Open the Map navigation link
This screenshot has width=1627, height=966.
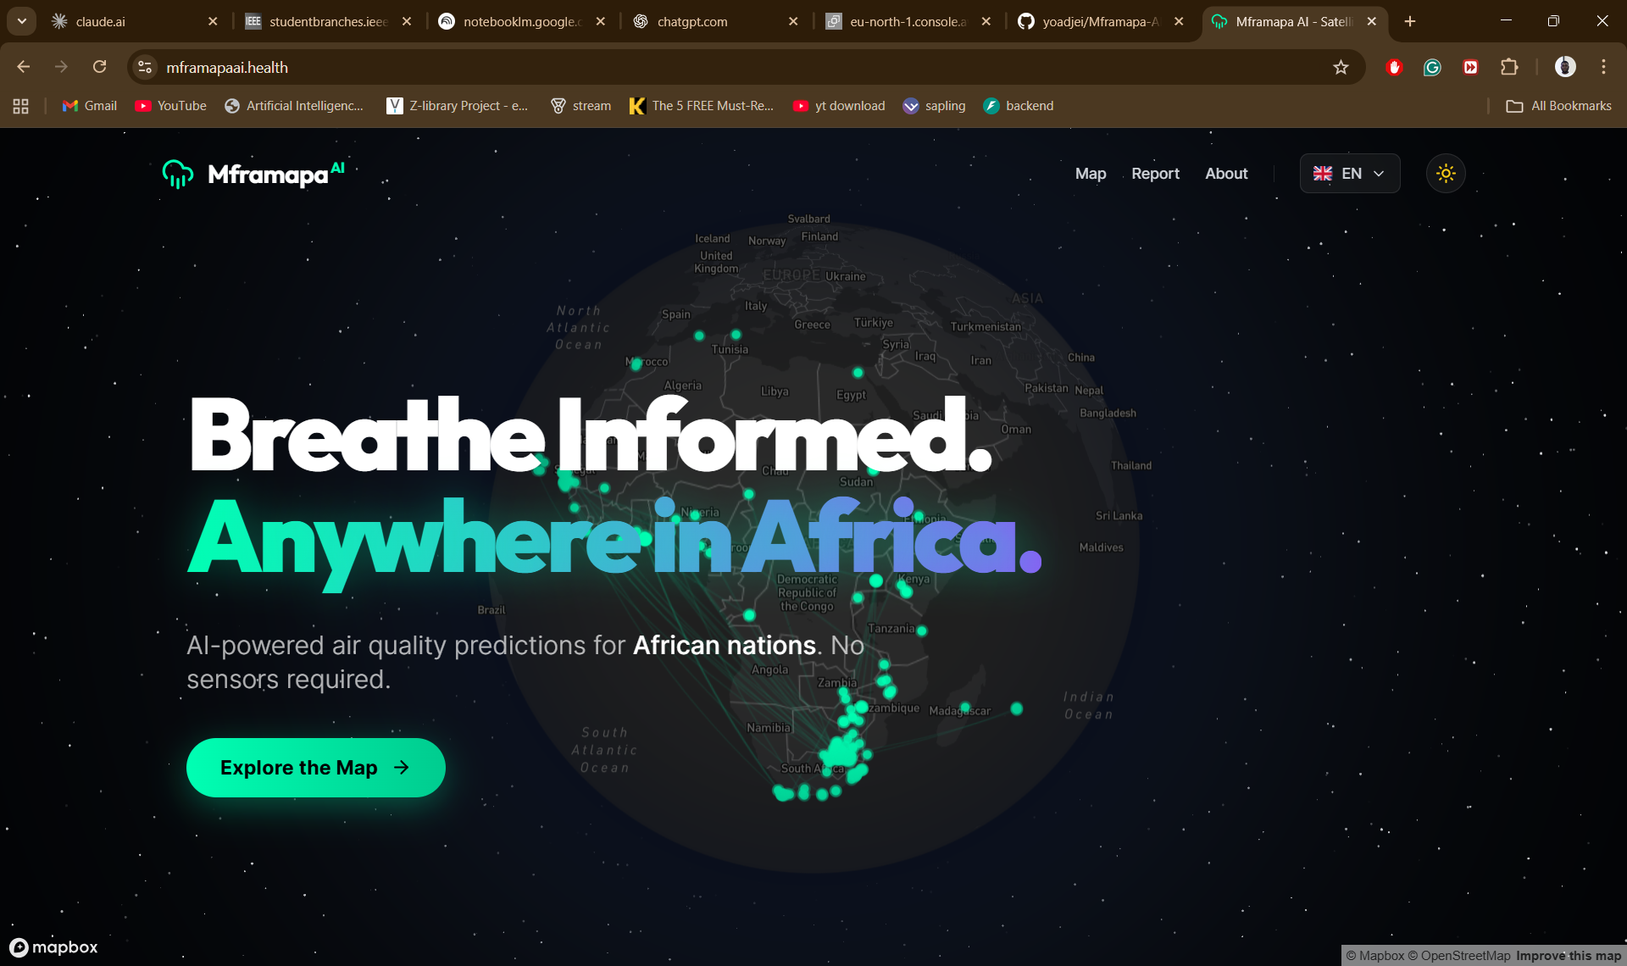pos(1090,174)
